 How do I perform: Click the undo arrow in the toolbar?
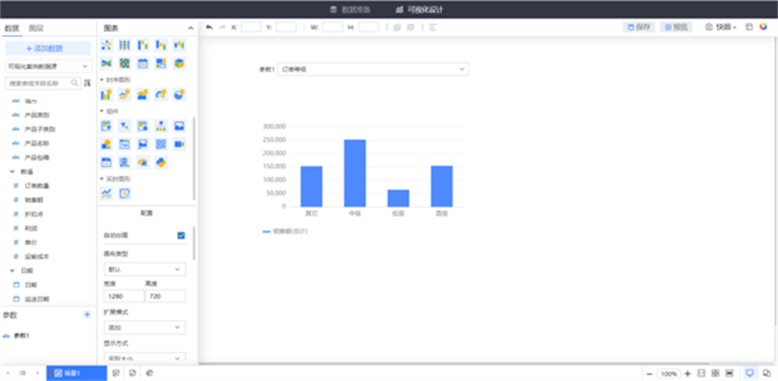209,27
